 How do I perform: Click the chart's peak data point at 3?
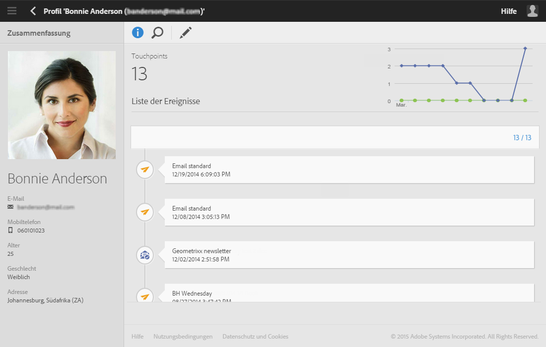(525, 49)
